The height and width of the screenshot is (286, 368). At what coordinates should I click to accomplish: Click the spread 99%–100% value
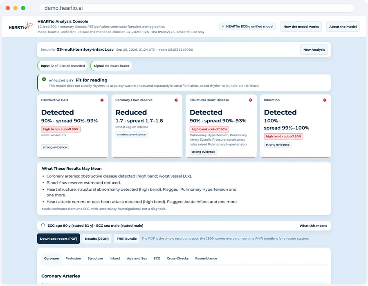click(x=286, y=128)
